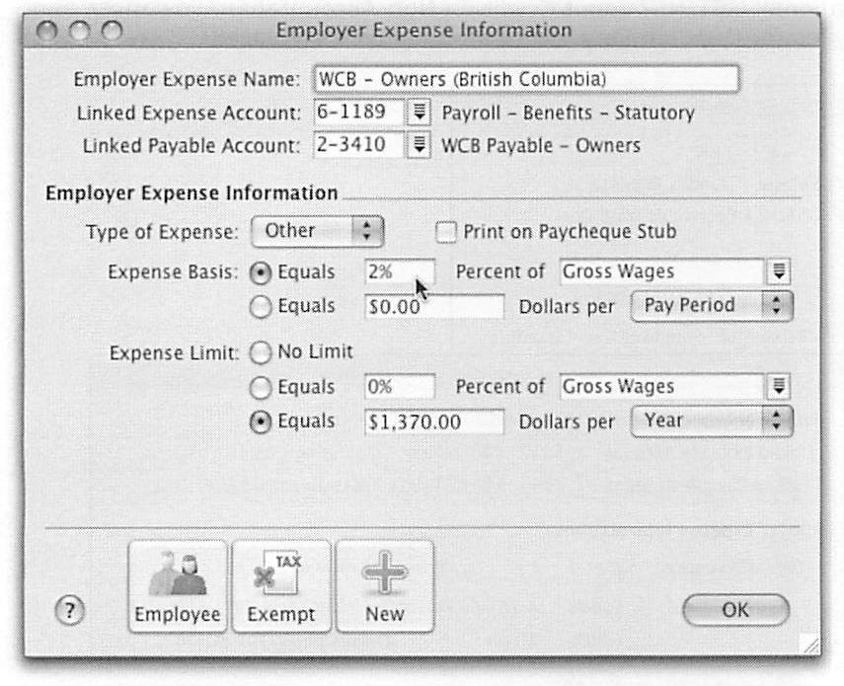The height and width of the screenshot is (686, 844).
Task: Click 'Payroll – Benefits – Statutory' account name
Action: pyautogui.click(x=568, y=113)
